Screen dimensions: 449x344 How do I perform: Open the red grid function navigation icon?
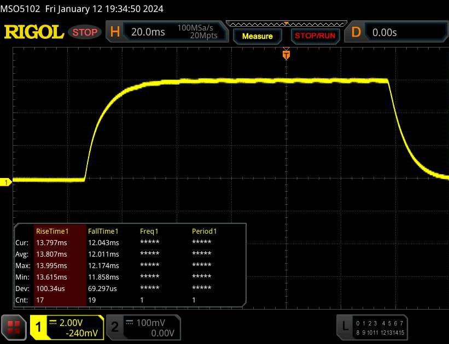point(14,328)
